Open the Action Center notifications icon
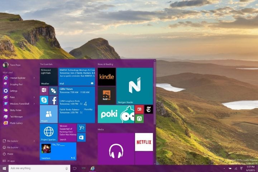Viewport: 258px width, 172px height. (x=242, y=168)
